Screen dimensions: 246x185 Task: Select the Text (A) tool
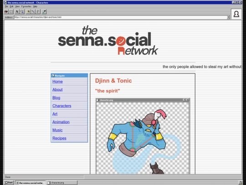click(17, 11)
